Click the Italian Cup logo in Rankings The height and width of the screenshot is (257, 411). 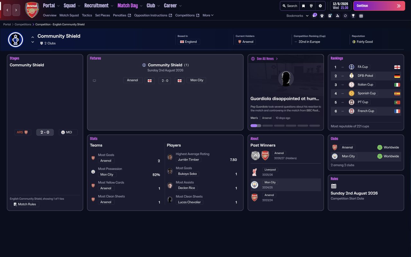[352, 84]
